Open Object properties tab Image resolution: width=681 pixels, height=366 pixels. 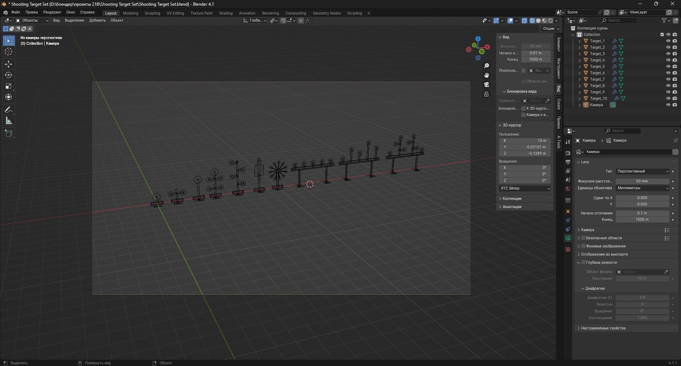pos(568,212)
